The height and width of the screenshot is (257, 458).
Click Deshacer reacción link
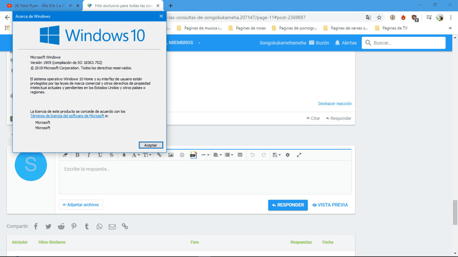(x=335, y=104)
